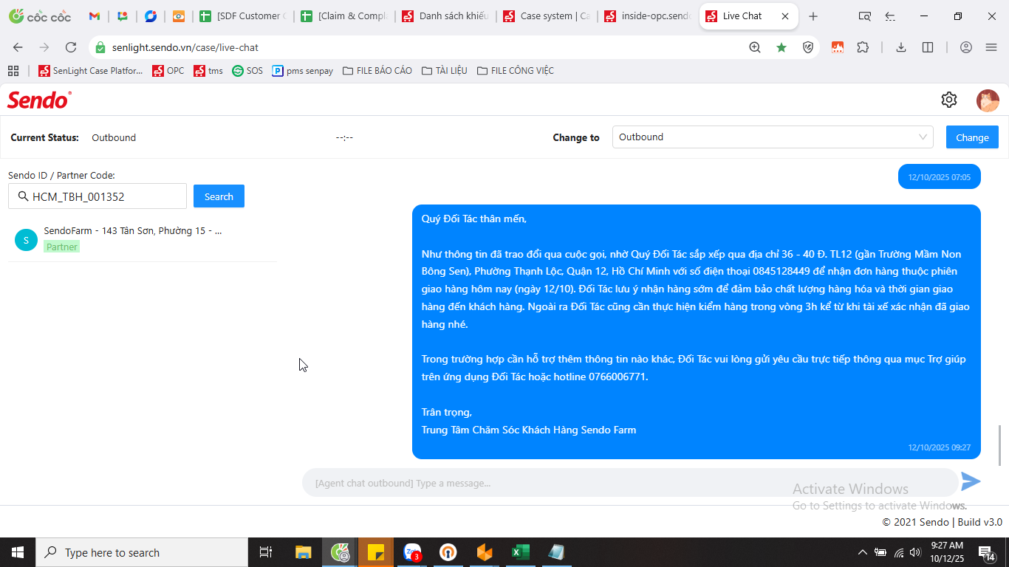Click the chat panel vertical scrollbar
This screenshot has height=567, width=1009.
999,445
